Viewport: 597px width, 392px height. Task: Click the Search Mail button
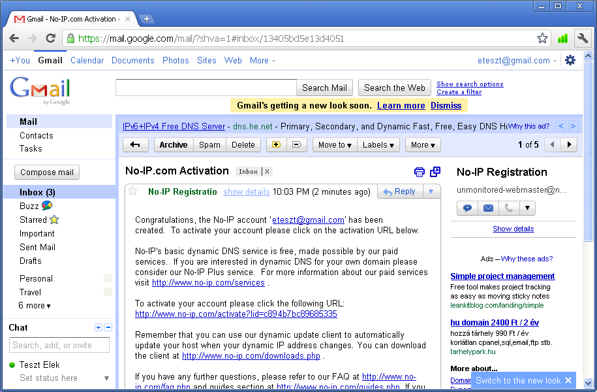[324, 88]
